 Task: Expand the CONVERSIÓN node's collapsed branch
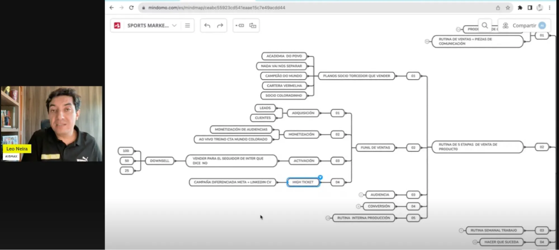[358, 206]
